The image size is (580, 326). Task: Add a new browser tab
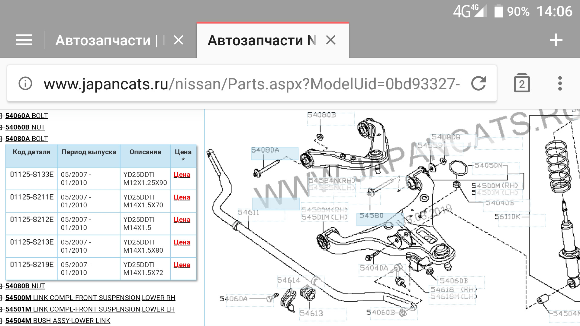[x=556, y=40]
